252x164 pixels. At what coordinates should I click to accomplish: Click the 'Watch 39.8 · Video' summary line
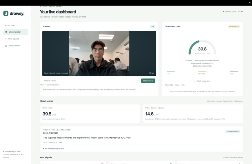tap(174, 85)
